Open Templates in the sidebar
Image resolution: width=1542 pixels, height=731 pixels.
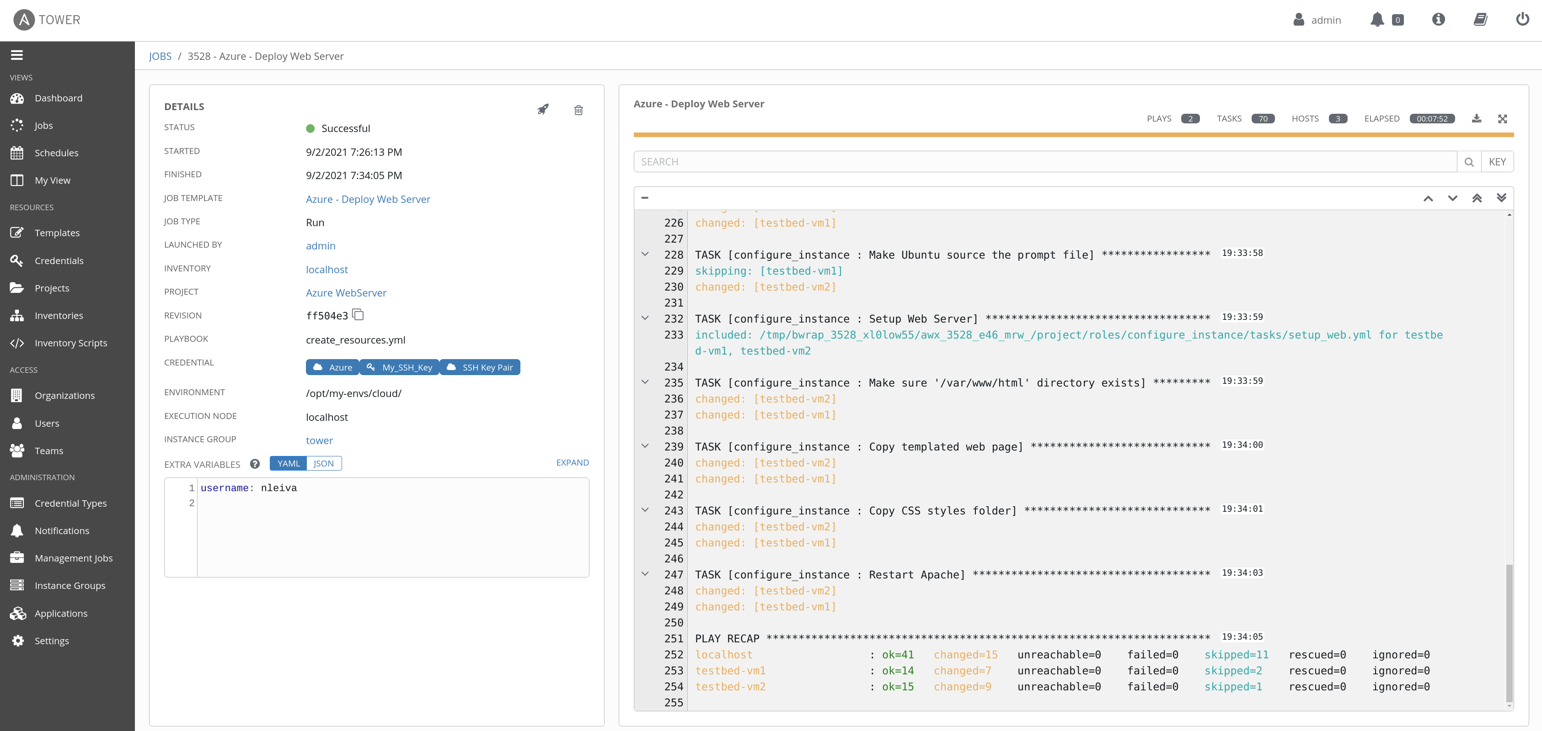[x=57, y=233]
